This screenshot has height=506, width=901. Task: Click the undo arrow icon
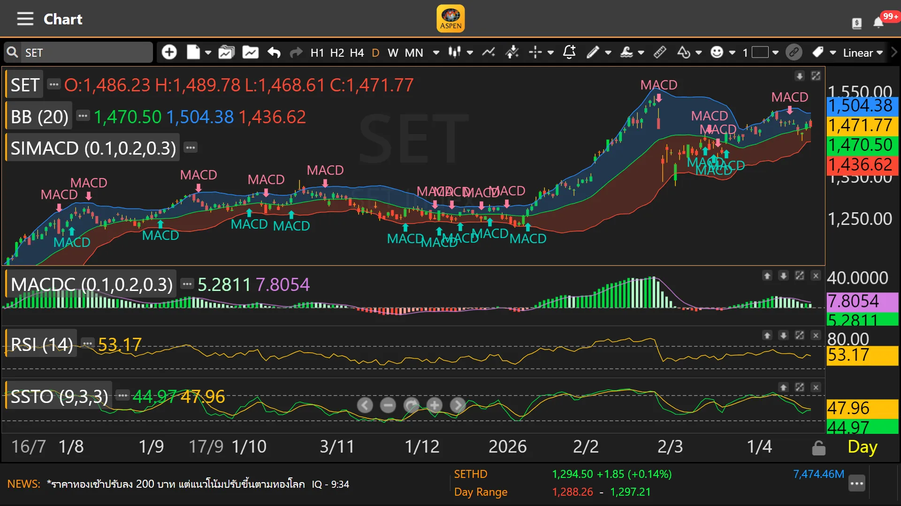click(274, 52)
